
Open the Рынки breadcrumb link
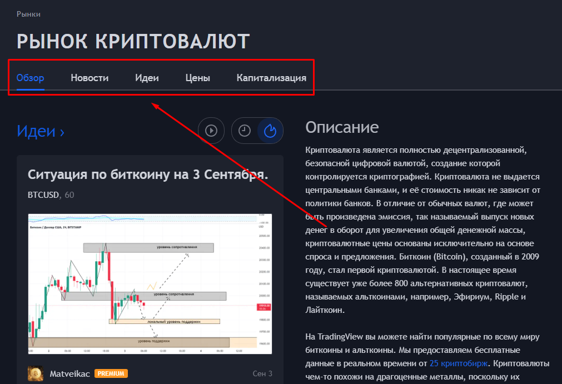(x=29, y=14)
